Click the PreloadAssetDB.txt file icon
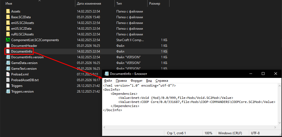This screenshot has height=137, width=282. coord(8,80)
